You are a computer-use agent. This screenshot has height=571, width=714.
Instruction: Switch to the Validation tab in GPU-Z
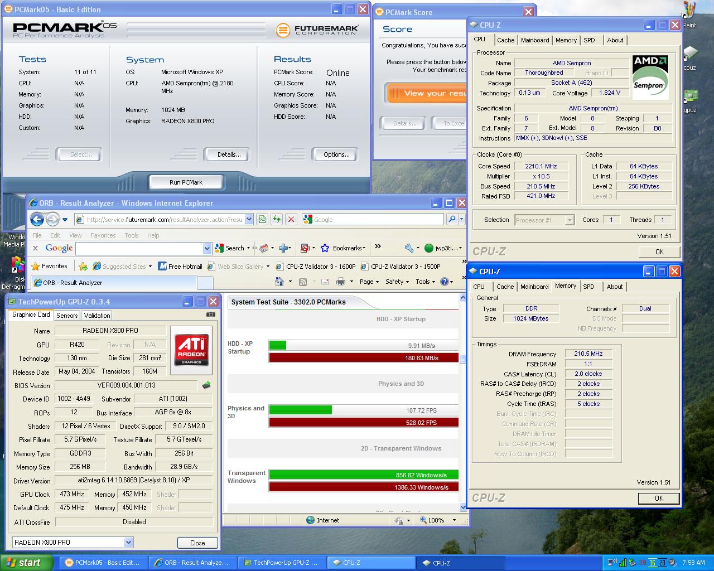click(x=97, y=315)
